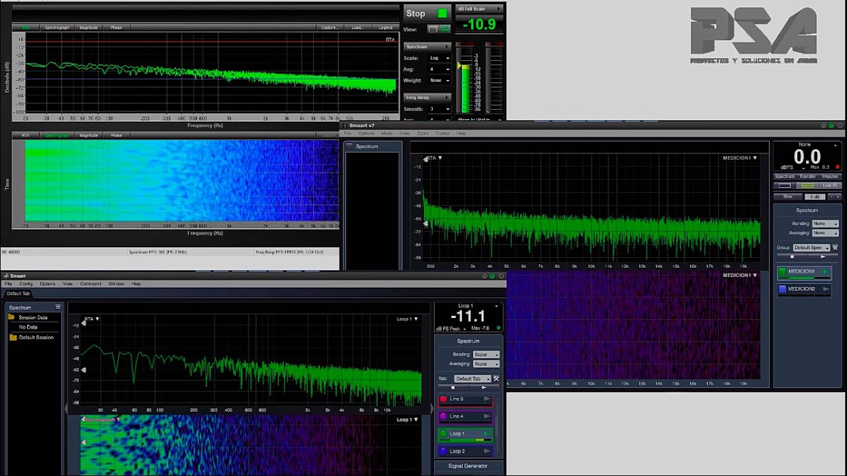Open the Weight dropdown set to None
The height and width of the screenshot is (476, 847).
click(441, 81)
